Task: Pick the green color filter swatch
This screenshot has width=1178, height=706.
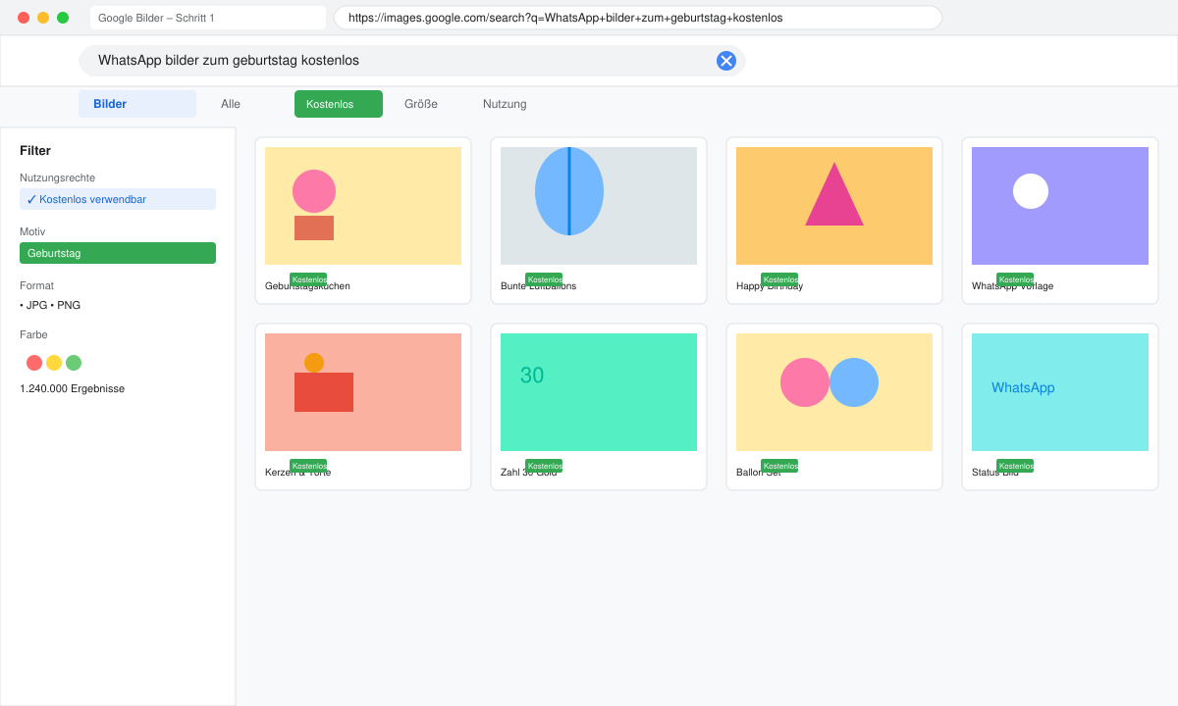Action: (x=74, y=363)
